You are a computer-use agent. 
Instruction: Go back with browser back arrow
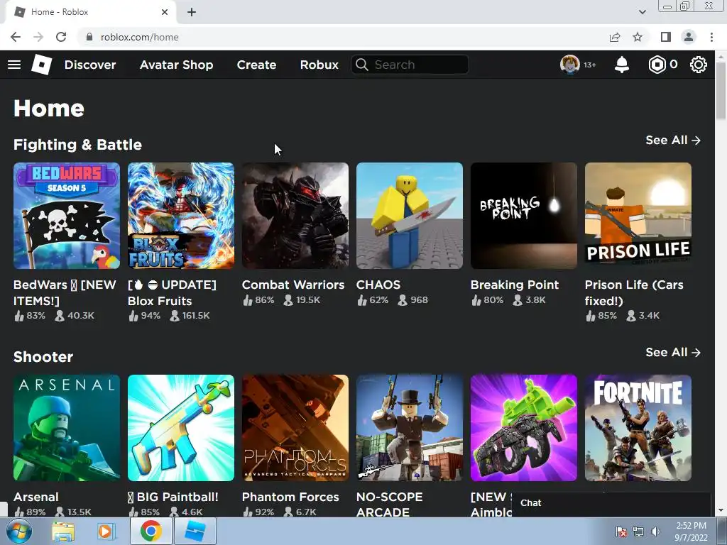16,37
